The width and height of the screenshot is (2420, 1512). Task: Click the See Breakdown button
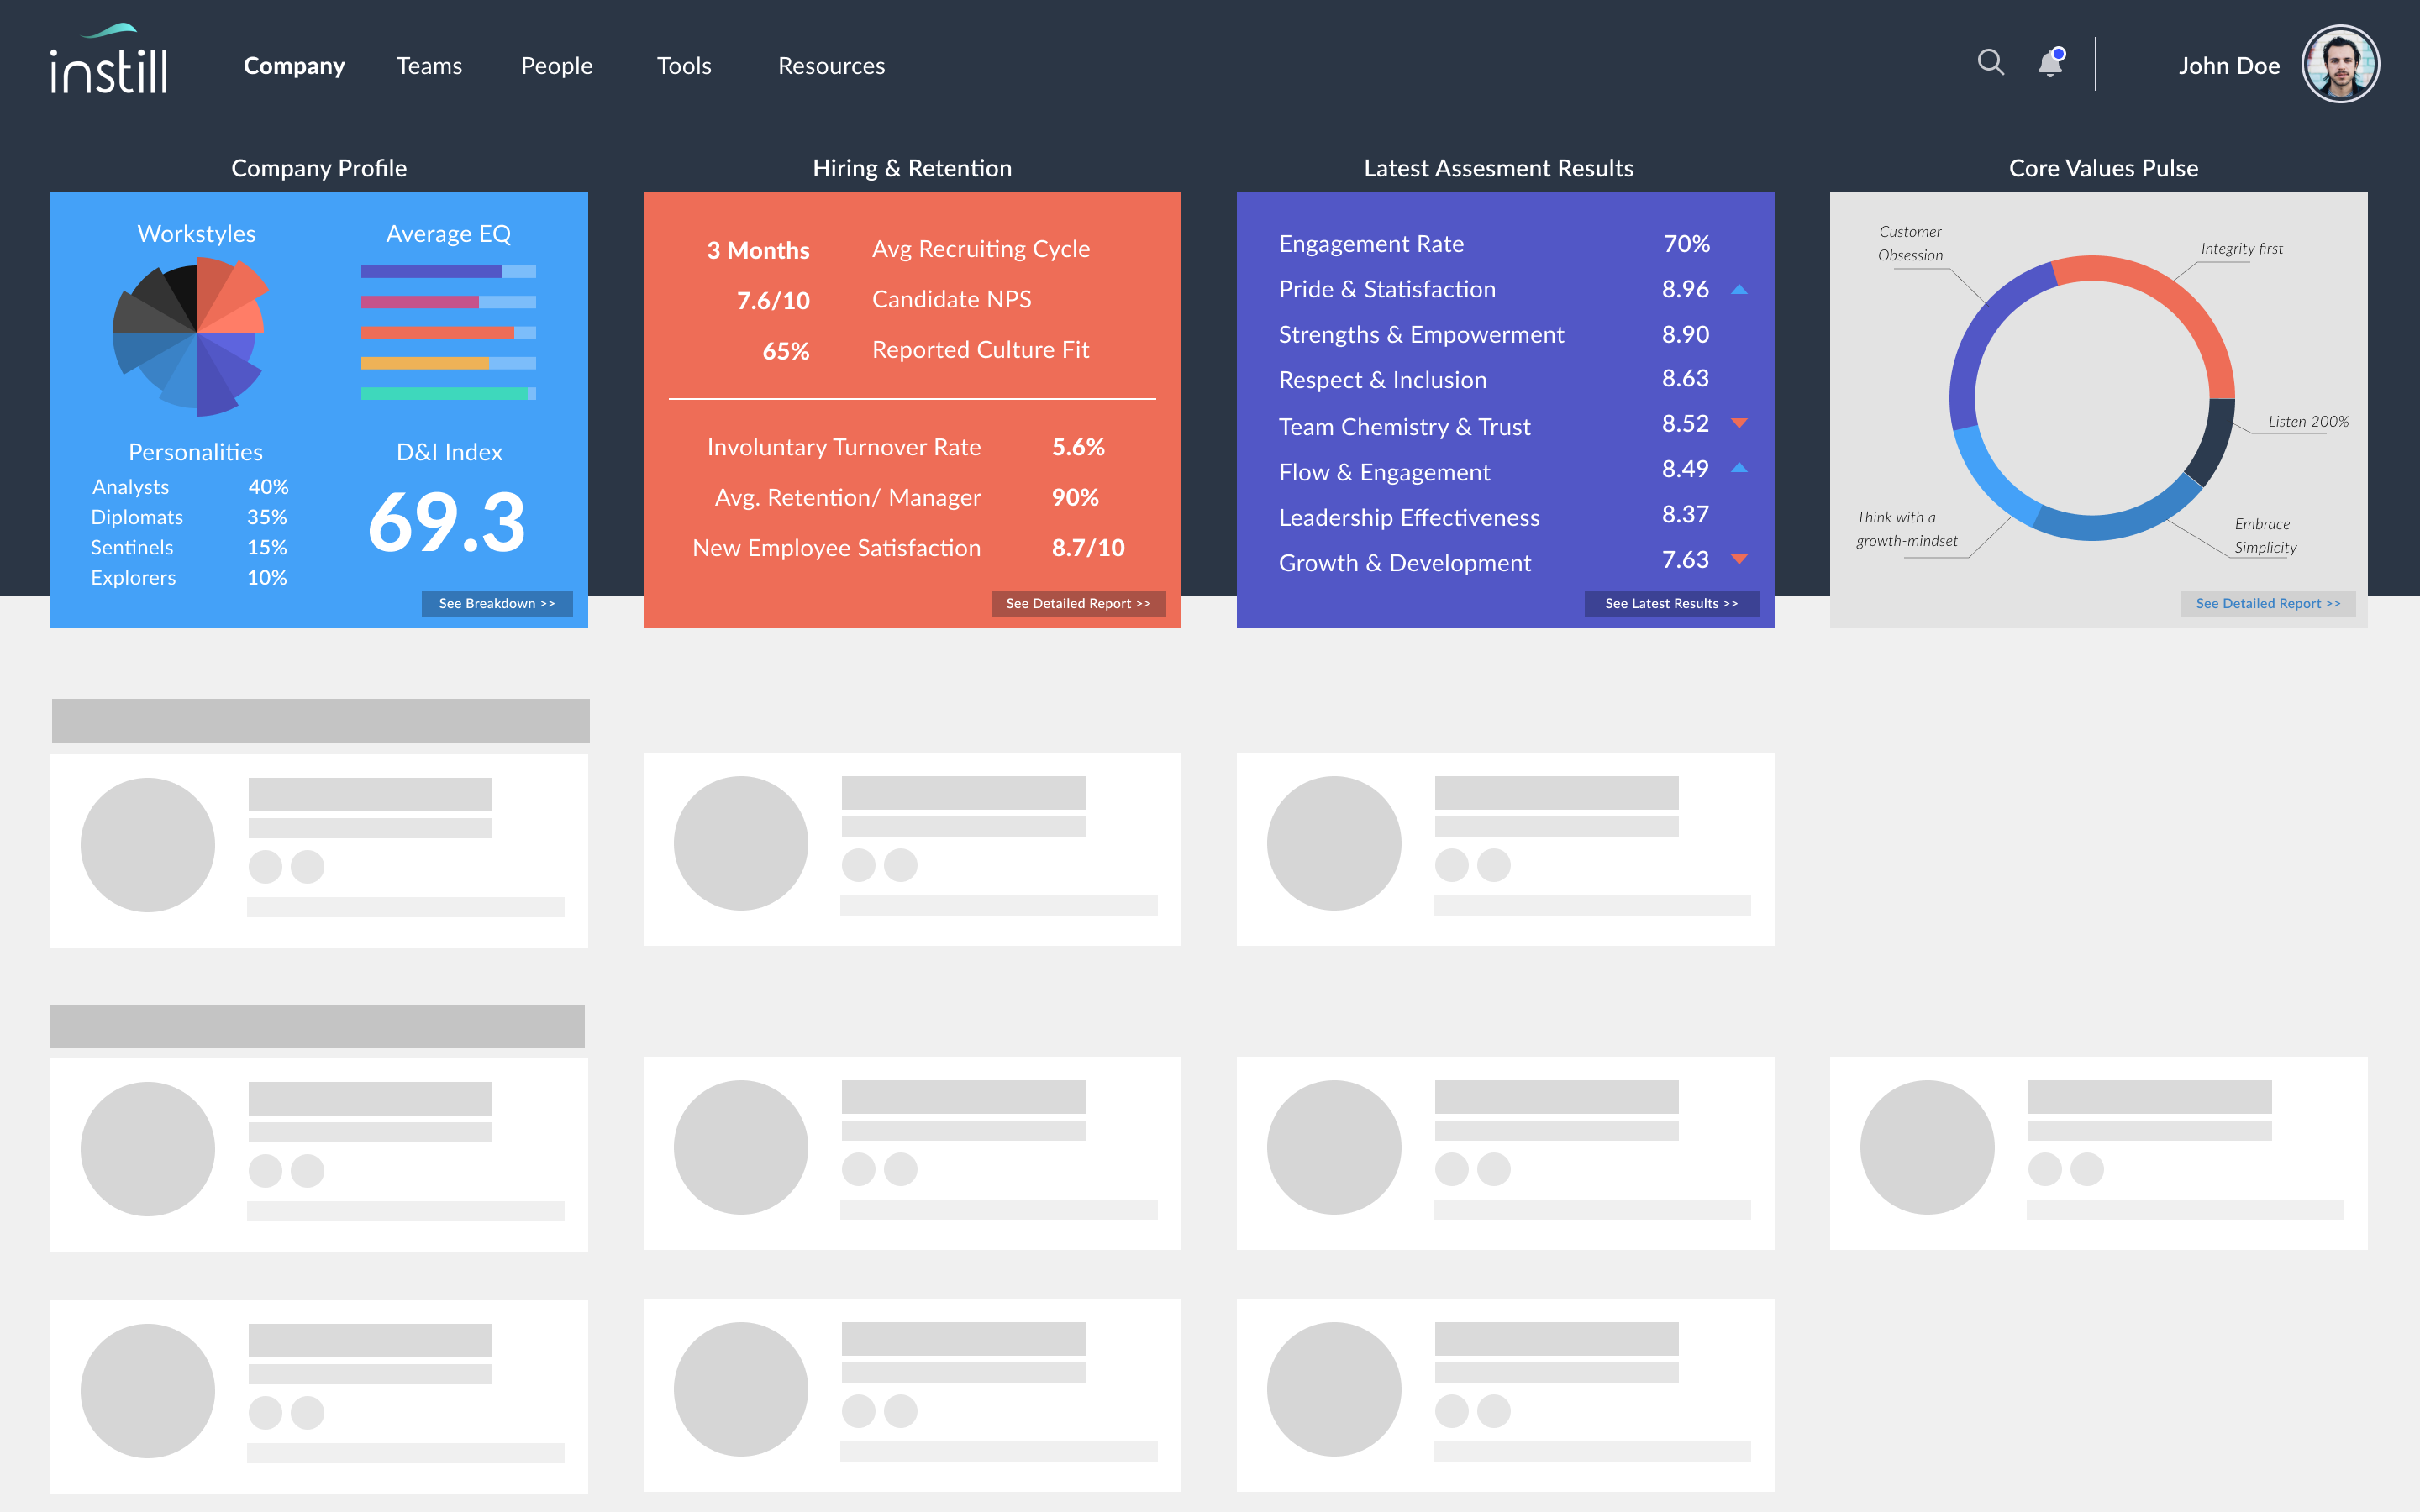click(496, 603)
